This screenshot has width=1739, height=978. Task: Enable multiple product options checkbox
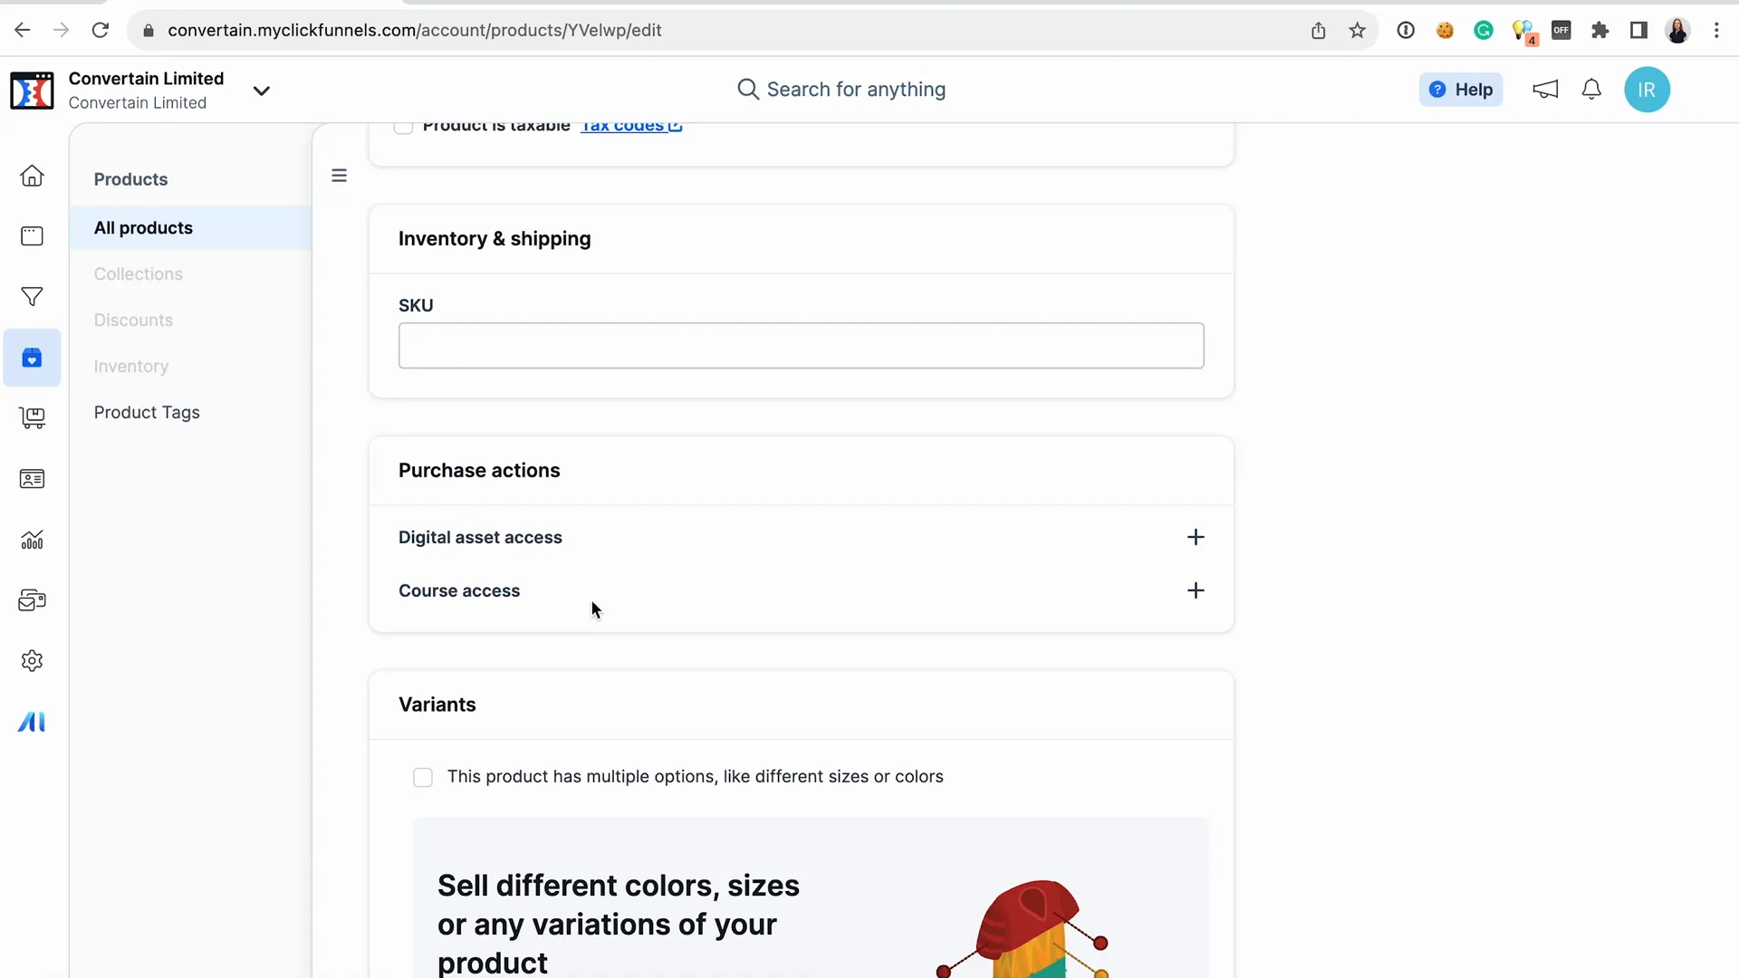click(x=423, y=776)
